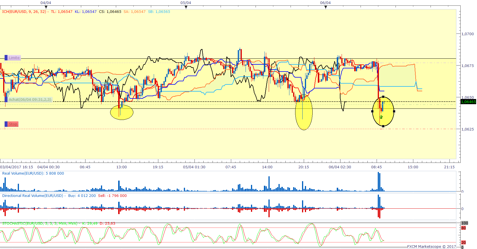Select the Directional Real Volume indicator label

32,196
